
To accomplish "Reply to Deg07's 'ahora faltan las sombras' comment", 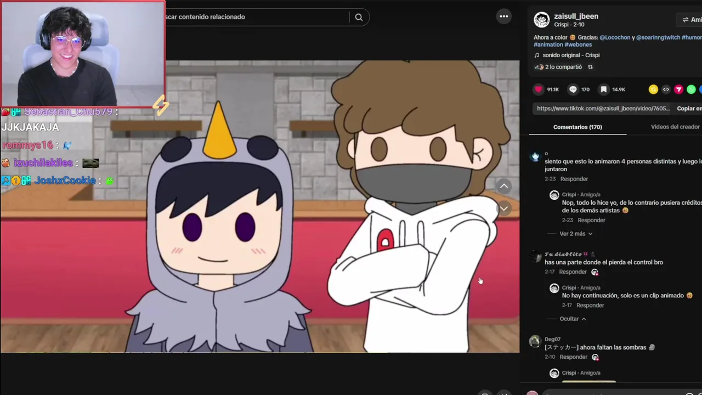I will (573, 357).
